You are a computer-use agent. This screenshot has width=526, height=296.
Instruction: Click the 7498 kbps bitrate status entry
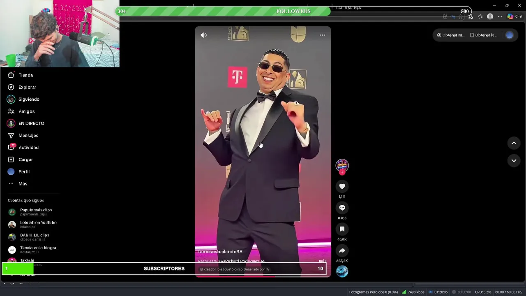click(413, 292)
